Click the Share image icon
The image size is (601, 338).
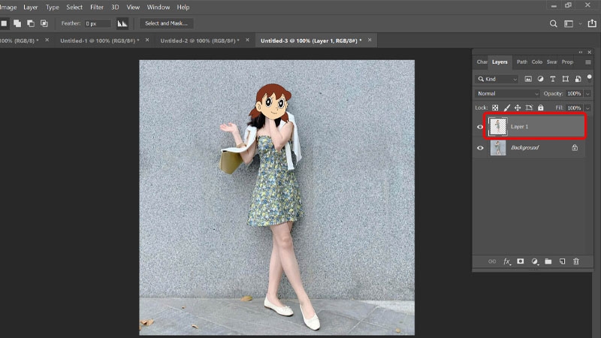(x=592, y=23)
